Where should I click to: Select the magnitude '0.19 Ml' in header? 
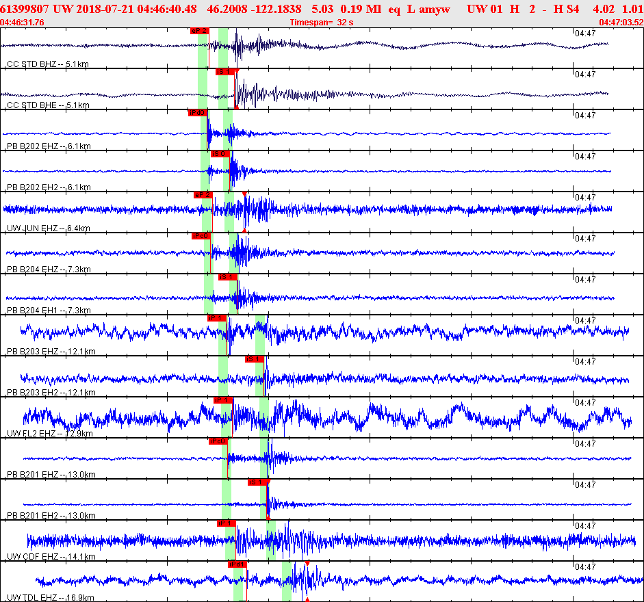point(361,9)
